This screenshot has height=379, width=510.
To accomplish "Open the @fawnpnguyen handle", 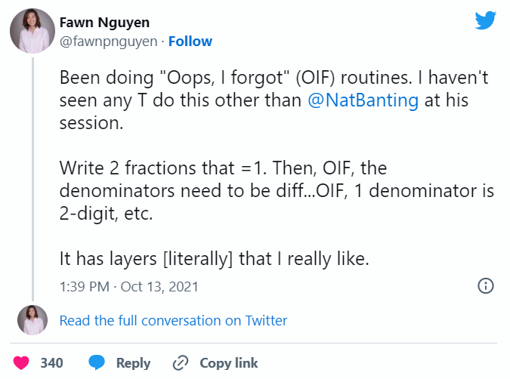I will (x=109, y=42).
